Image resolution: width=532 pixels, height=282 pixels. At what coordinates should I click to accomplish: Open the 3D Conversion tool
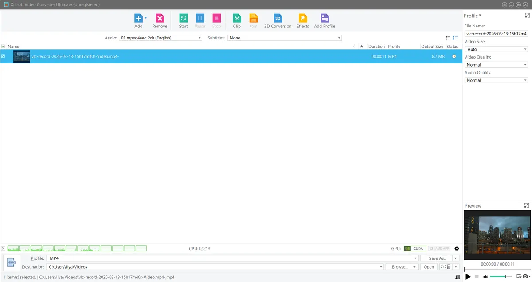point(278,18)
